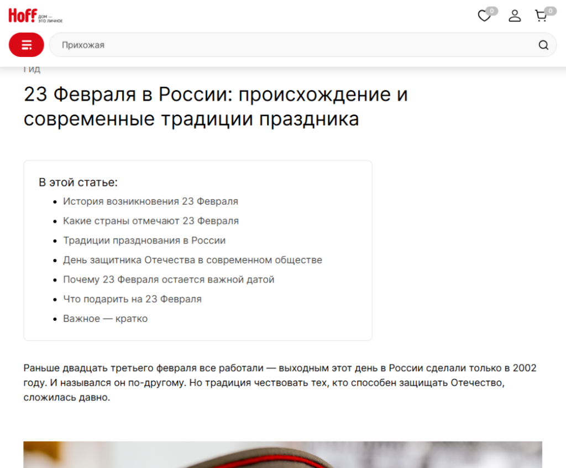566x468 pixels.
Task: Click the Гид breadcrumb link
Action: pyautogui.click(x=32, y=69)
